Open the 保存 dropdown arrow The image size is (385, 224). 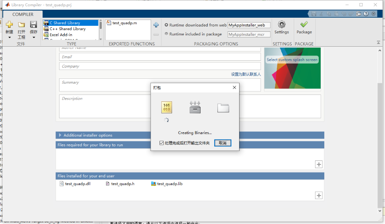(34, 37)
